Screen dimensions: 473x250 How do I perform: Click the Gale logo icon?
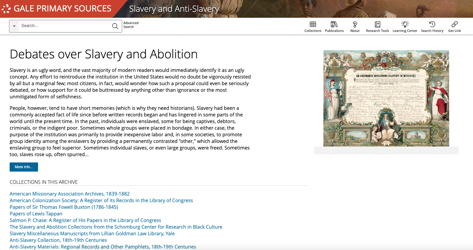click(6, 9)
